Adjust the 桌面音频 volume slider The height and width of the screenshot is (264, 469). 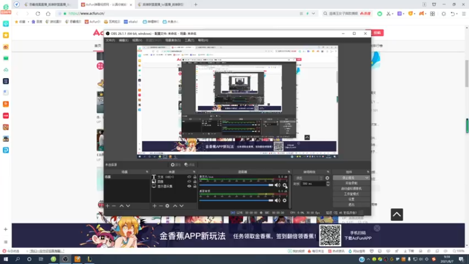pyautogui.click(x=236, y=200)
